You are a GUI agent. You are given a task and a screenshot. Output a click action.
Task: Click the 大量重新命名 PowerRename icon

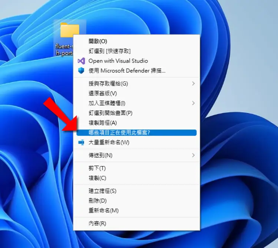[81, 142]
